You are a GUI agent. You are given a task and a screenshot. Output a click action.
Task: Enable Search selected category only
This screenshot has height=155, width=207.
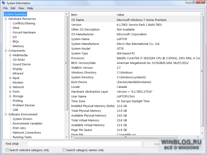coord(7,150)
